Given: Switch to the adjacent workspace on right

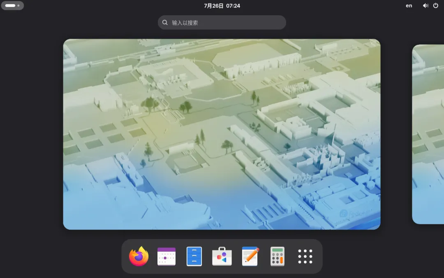Looking at the screenshot, I should pos(428,134).
